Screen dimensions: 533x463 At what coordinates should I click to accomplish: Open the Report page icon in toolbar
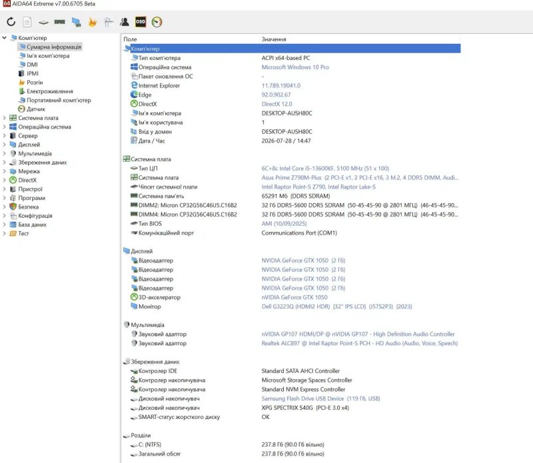(x=27, y=22)
